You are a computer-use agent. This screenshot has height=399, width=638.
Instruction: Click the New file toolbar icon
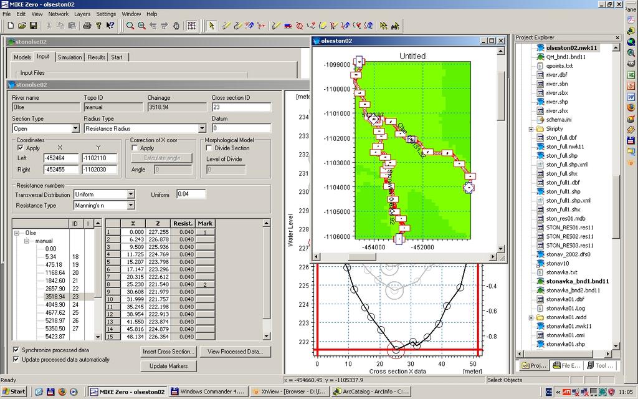coord(11,26)
